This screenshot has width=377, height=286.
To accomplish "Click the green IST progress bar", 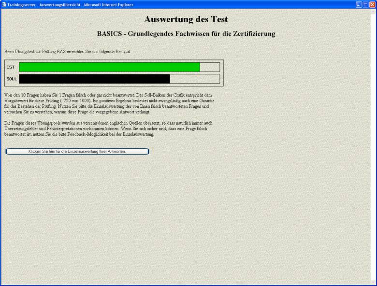I will point(109,67).
